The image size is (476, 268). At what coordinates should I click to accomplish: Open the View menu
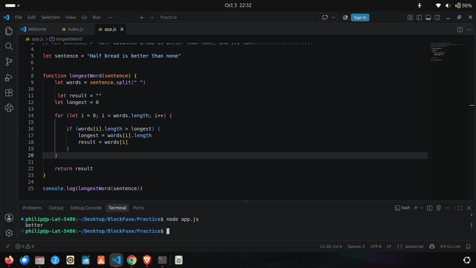[x=71, y=17]
